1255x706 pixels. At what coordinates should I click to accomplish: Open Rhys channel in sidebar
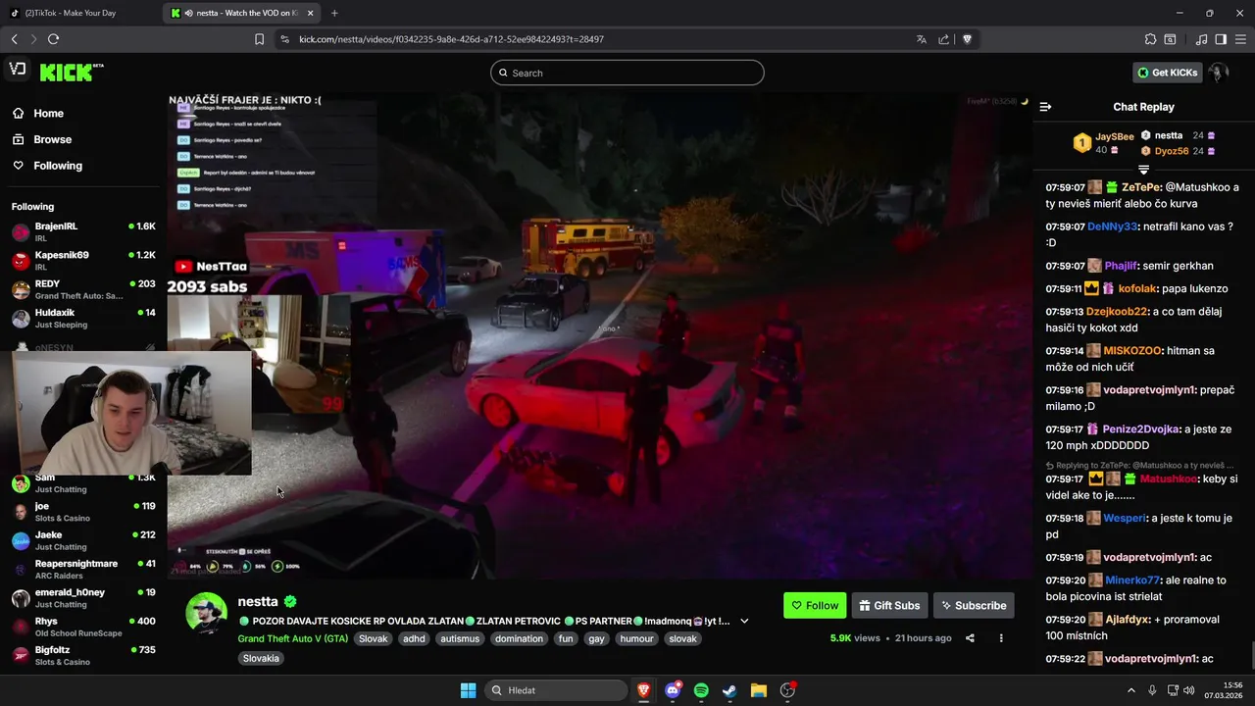coord(83,627)
